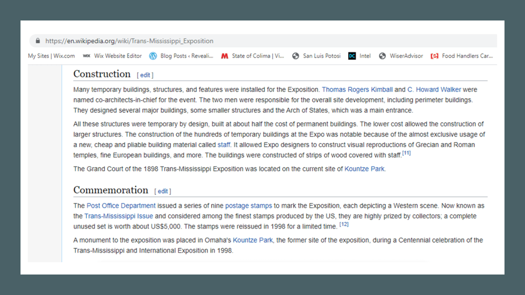This screenshot has width=525, height=295.
Task: Open the Intel bookmark icon
Action: [x=352, y=56]
